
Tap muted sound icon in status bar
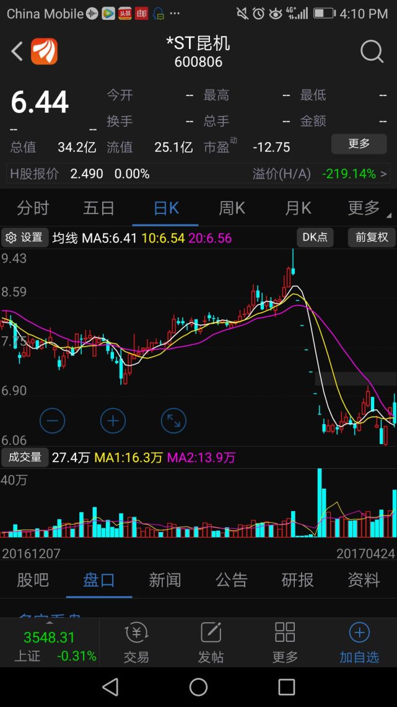pos(242,14)
